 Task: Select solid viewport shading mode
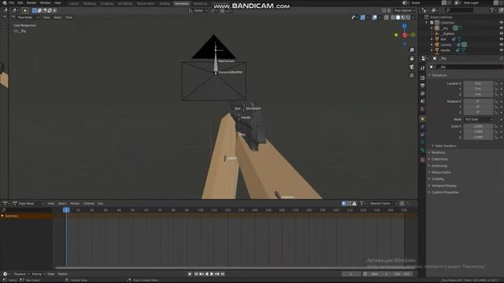[x=398, y=17]
